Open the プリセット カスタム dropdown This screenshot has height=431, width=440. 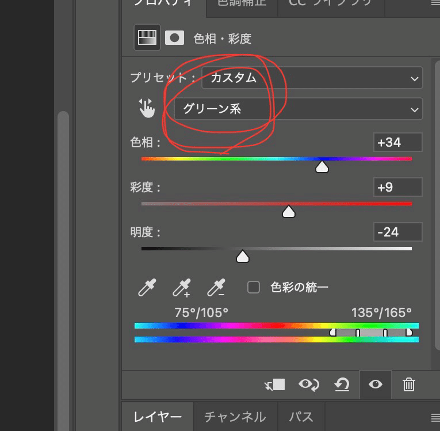pos(312,78)
